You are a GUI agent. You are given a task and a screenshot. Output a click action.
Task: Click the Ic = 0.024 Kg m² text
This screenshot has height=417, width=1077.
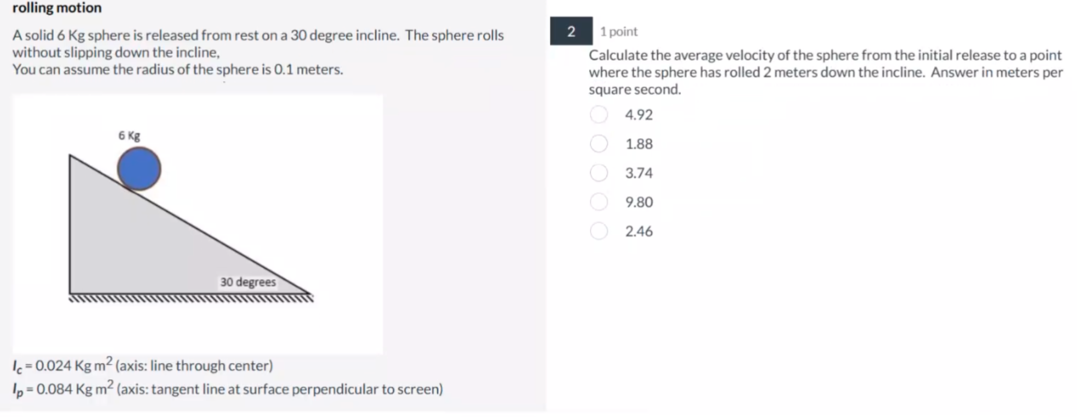click(x=142, y=365)
